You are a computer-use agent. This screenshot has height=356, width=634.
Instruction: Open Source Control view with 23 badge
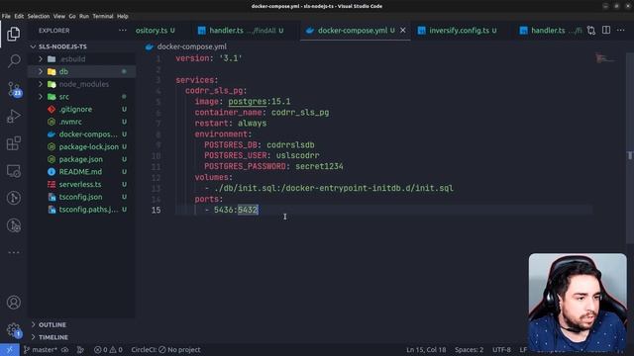14,89
